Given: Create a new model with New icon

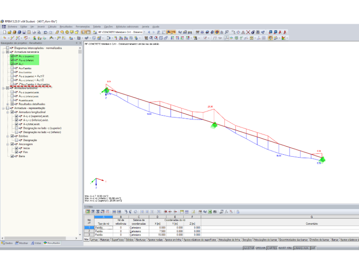Looking at the screenshot, I should [x=5, y=32].
